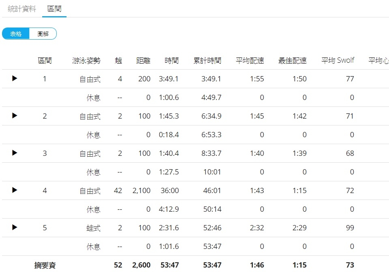Select Swolf value 68

(350, 153)
